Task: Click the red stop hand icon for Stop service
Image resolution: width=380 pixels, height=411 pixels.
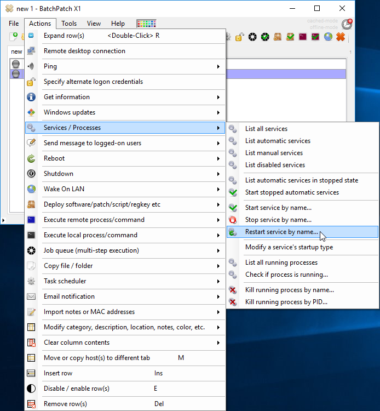Action: coord(233,220)
